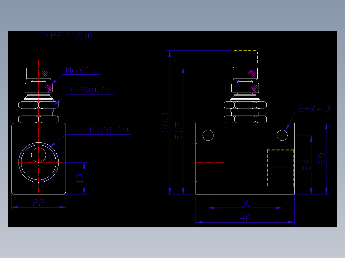Click the 2-ø4.3 hole annotation
The image size is (345, 258).
[x=314, y=108]
